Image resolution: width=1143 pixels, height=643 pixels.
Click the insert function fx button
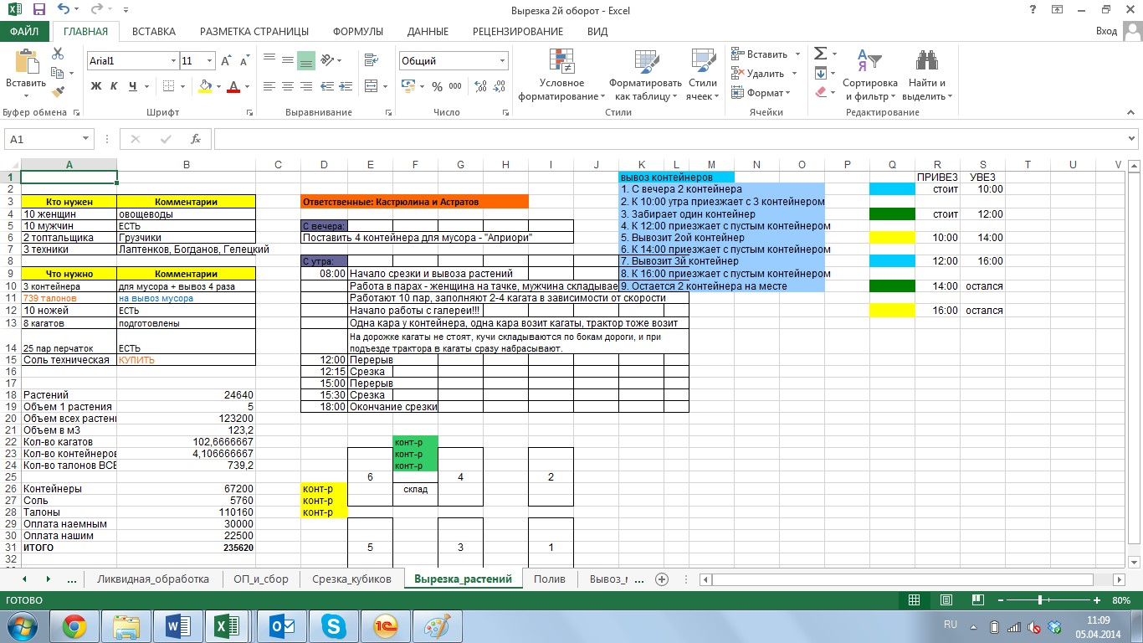point(196,139)
